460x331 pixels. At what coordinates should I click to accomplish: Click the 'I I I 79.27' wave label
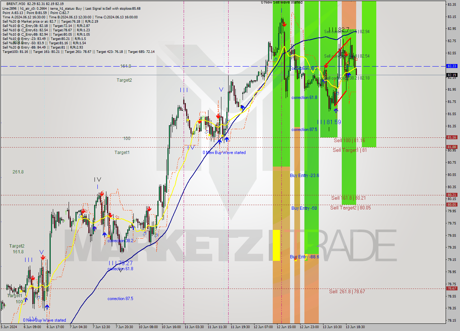click(121, 263)
